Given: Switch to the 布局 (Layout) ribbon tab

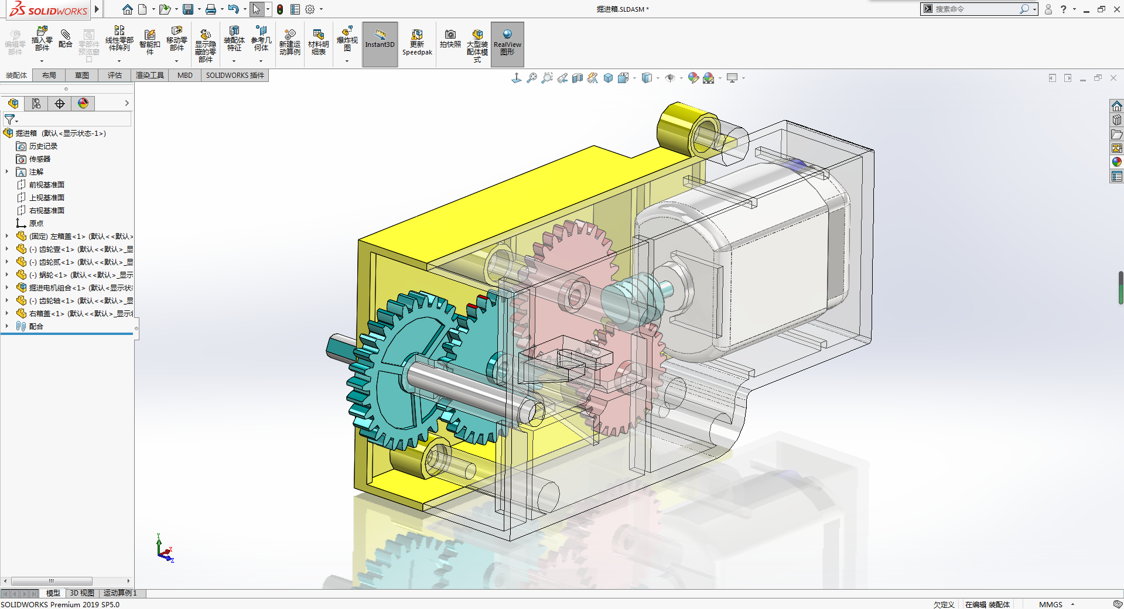Looking at the screenshot, I should point(49,76).
